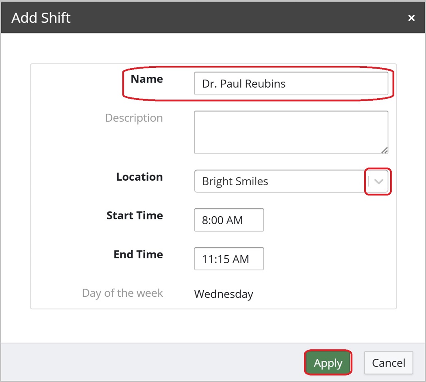The image size is (426, 382).
Task: Cancel the Add Shift dialog
Action: coord(388,363)
